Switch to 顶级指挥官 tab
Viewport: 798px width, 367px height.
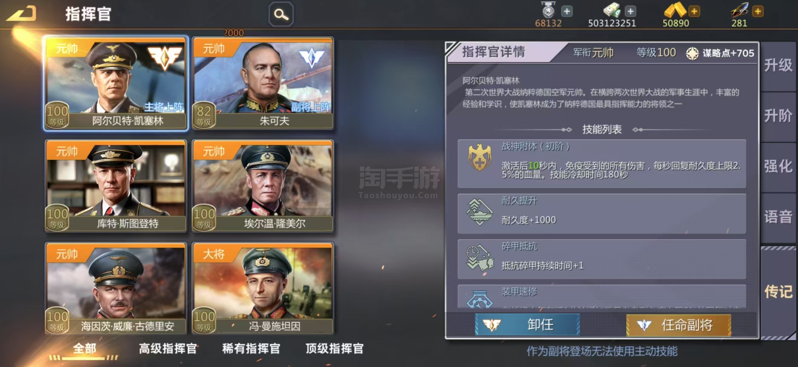[334, 349]
